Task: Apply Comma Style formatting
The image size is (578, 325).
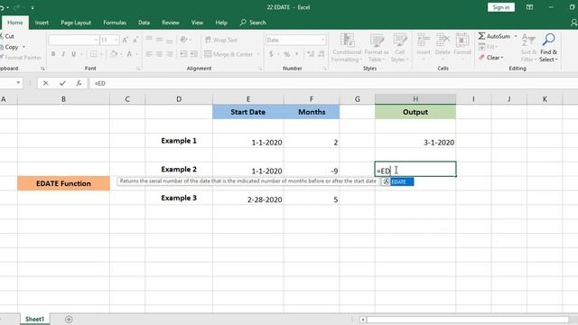Action: coord(297,54)
